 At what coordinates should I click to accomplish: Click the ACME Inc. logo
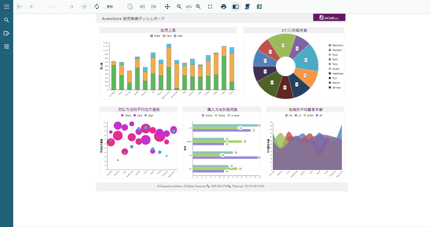click(329, 17)
